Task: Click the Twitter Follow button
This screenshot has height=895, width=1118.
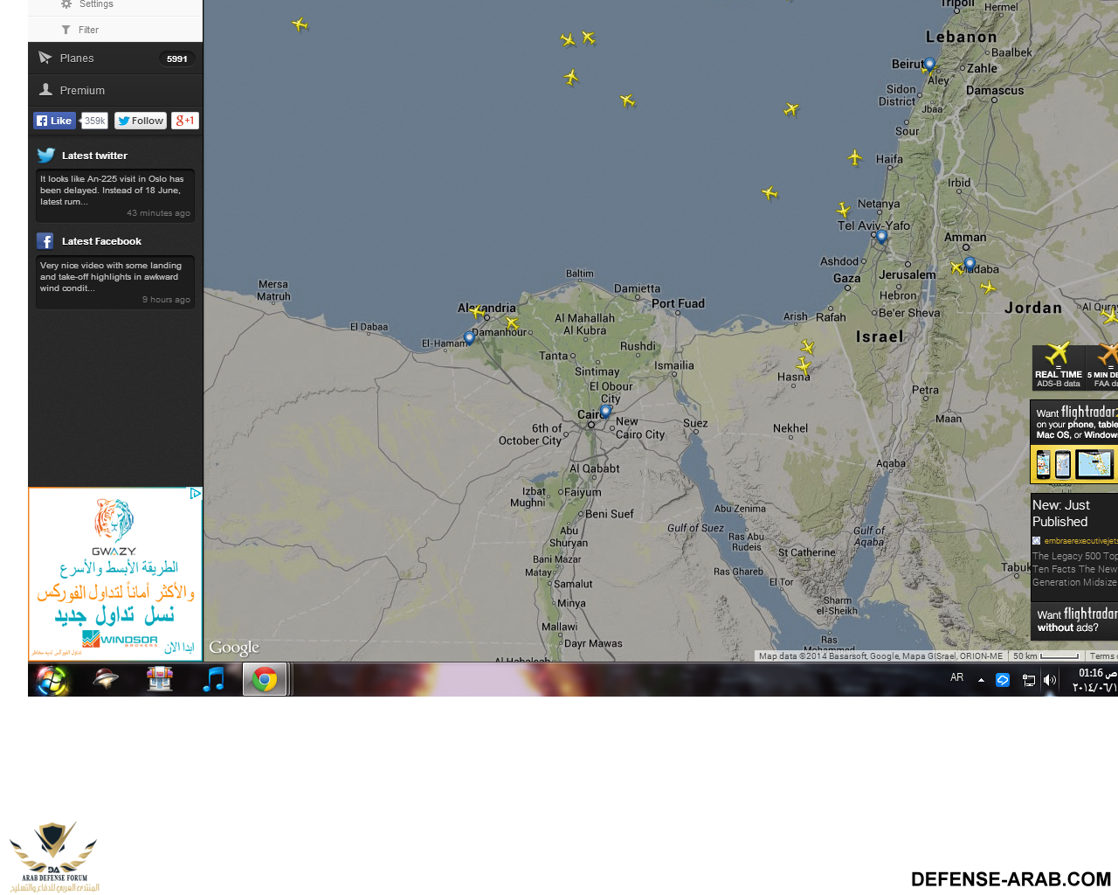Action: coord(141,121)
